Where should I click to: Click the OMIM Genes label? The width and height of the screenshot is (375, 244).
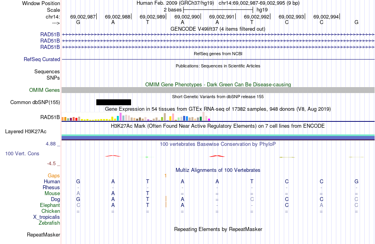pos(44,90)
